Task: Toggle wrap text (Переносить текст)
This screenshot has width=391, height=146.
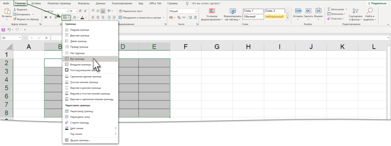Action: coord(131,11)
